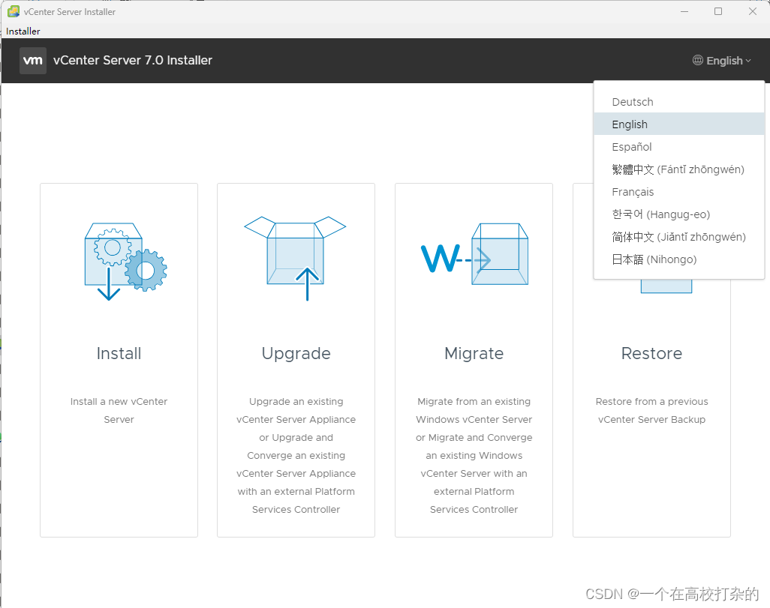Maximize the installer window

point(718,11)
